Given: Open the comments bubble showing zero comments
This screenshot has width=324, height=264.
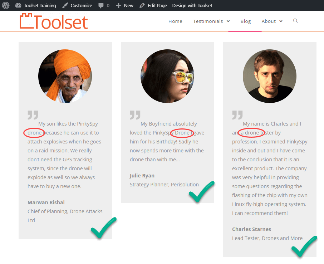Looking at the screenshot, I should coord(103,5).
